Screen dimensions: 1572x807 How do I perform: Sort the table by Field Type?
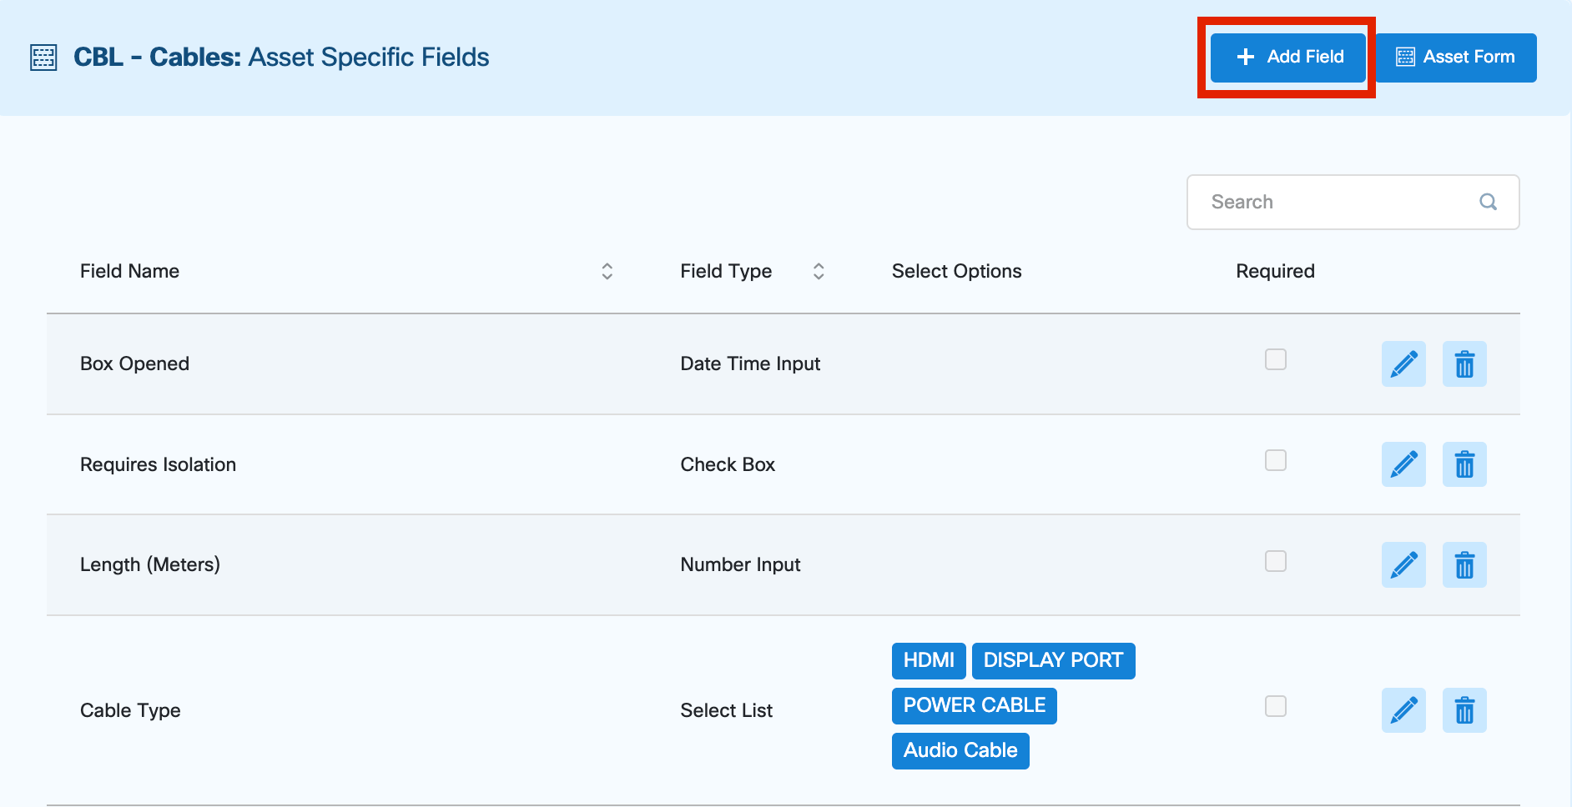[819, 271]
